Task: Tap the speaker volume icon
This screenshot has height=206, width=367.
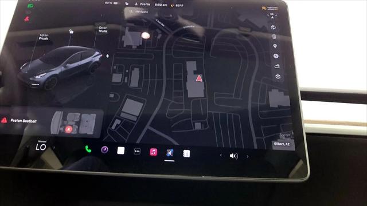Action: point(234,156)
